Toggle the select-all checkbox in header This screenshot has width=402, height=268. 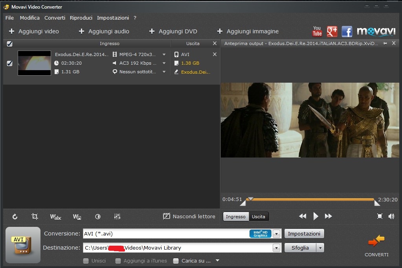9,44
